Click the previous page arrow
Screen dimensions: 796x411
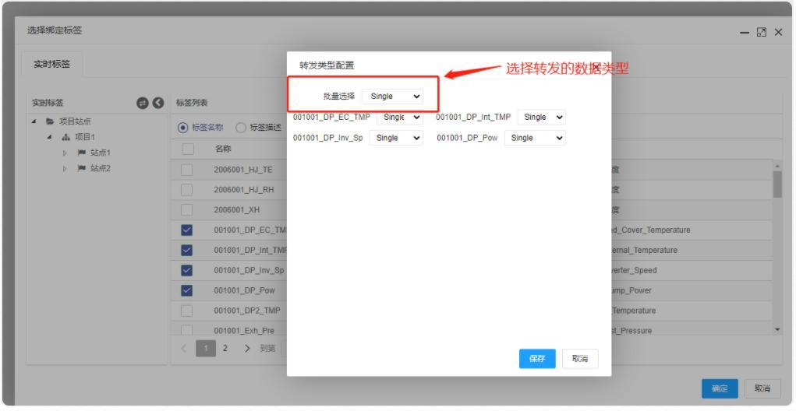184,349
